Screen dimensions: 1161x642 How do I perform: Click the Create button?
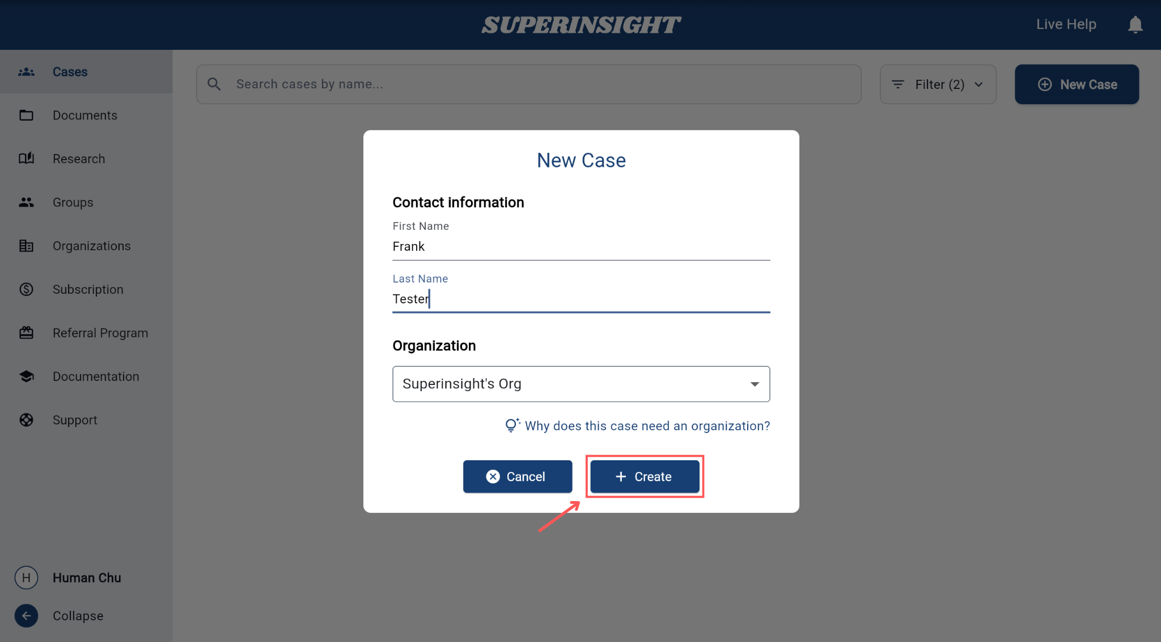click(645, 477)
